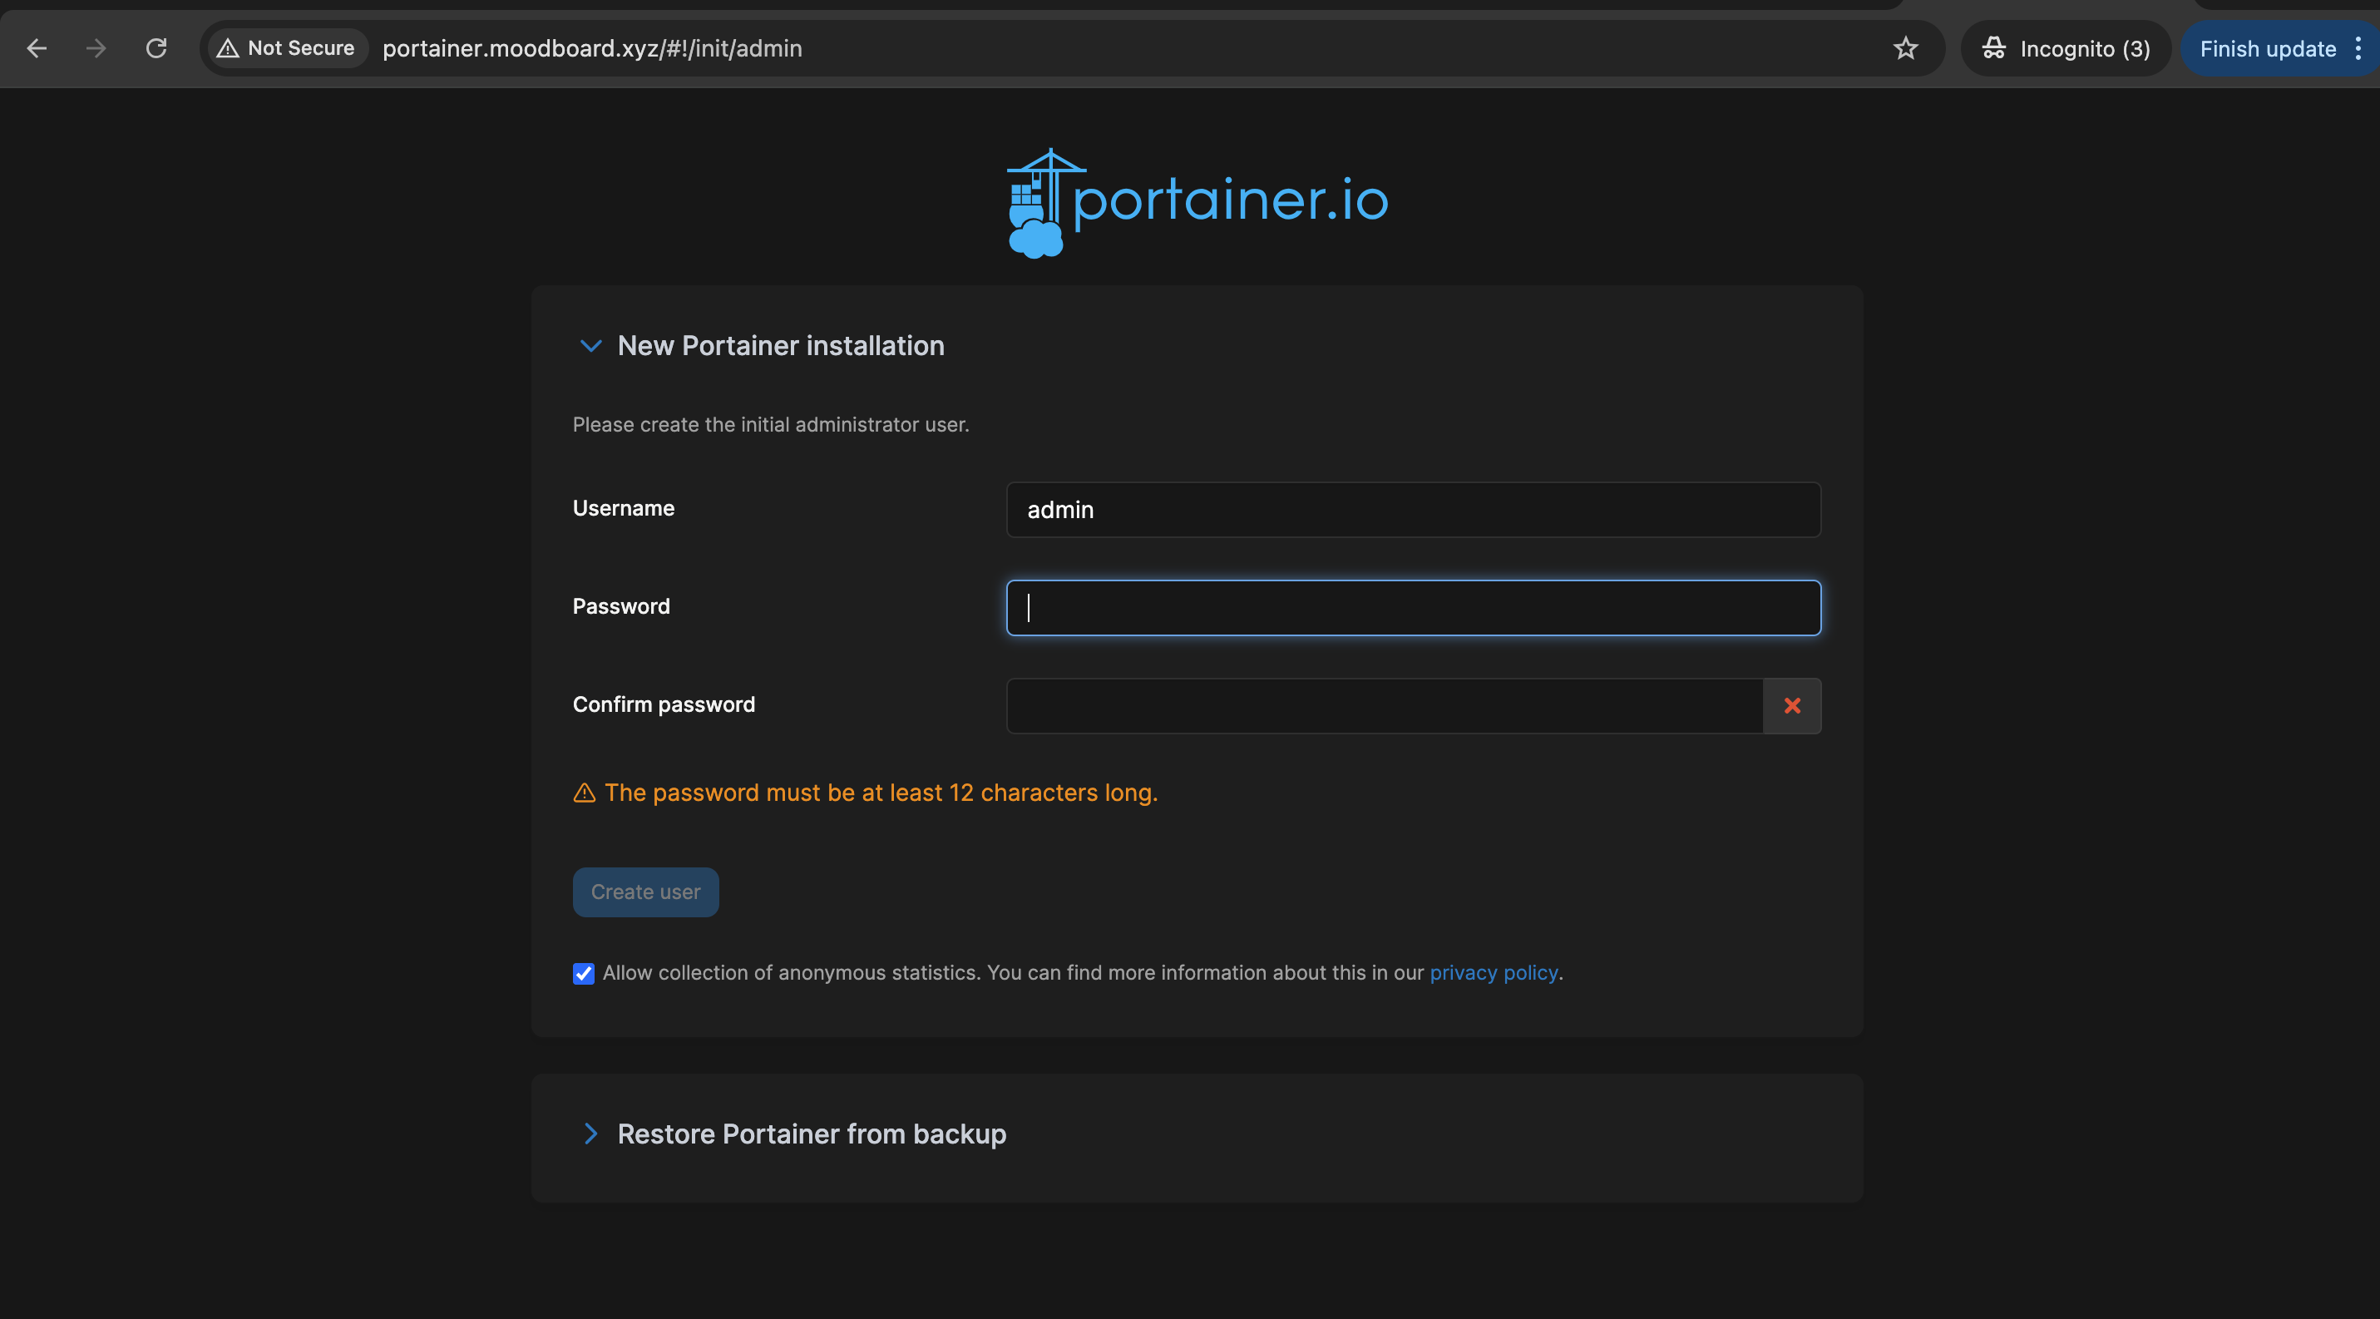Open the Incognito profile indicator
Image resolution: width=2380 pixels, height=1319 pixels.
click(2066, 48)
